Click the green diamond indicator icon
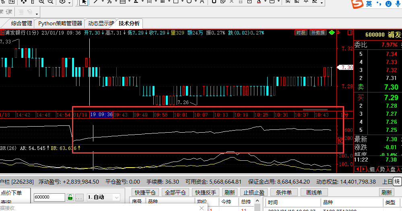The image size is (402, 211). click(332, 33)
